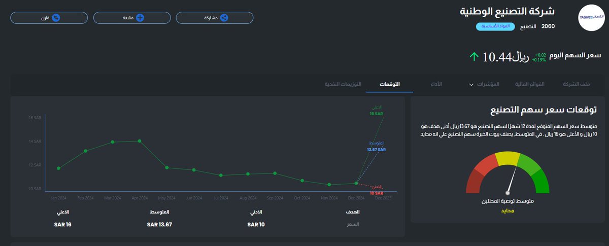Open the ملف الشركة tab
Image resolution: width=609 pixels, height=246 pixels.
(577, 84)
